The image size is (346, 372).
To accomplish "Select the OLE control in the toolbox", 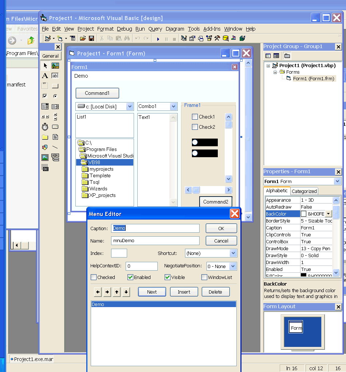I will [x=45, y=167].
